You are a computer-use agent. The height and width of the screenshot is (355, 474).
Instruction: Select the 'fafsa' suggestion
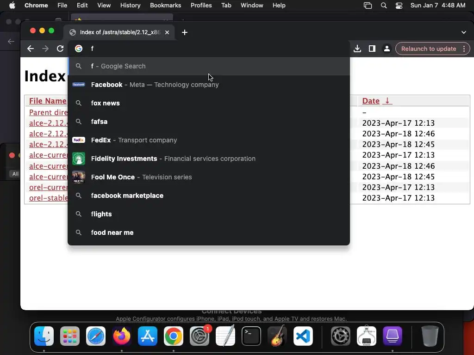(x=209, y=122)
